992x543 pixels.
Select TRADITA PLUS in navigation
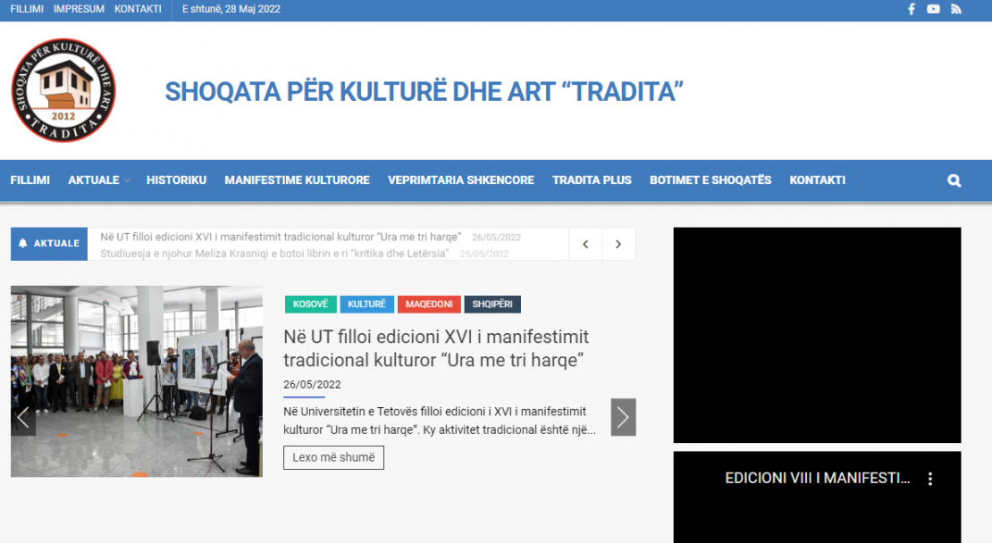(592, 180)
